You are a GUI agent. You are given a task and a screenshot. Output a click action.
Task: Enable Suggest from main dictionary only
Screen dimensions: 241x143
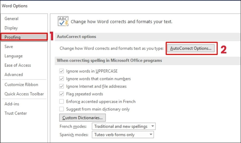point(61,109)
